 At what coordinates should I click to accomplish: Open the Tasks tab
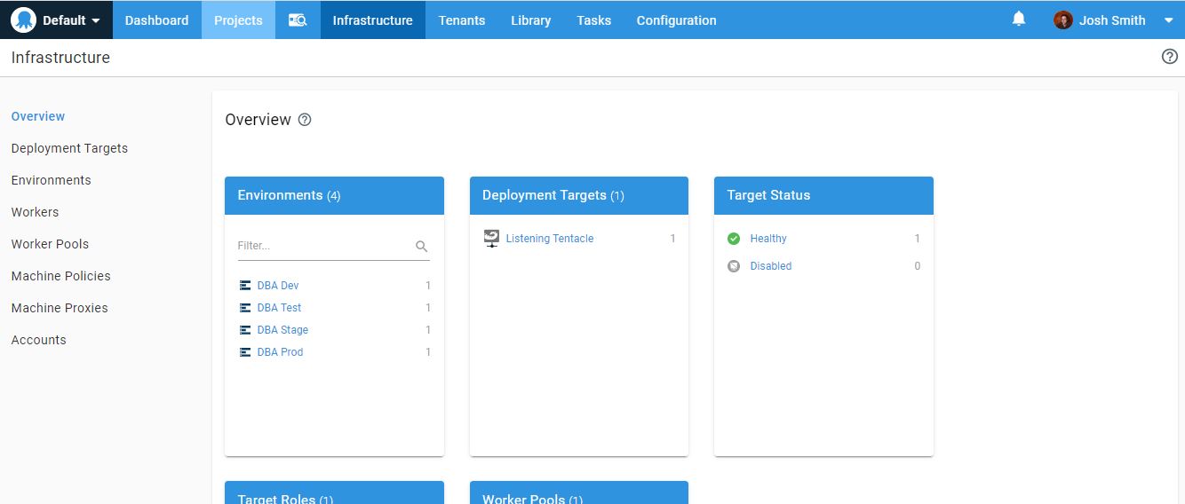pos(593,20)
